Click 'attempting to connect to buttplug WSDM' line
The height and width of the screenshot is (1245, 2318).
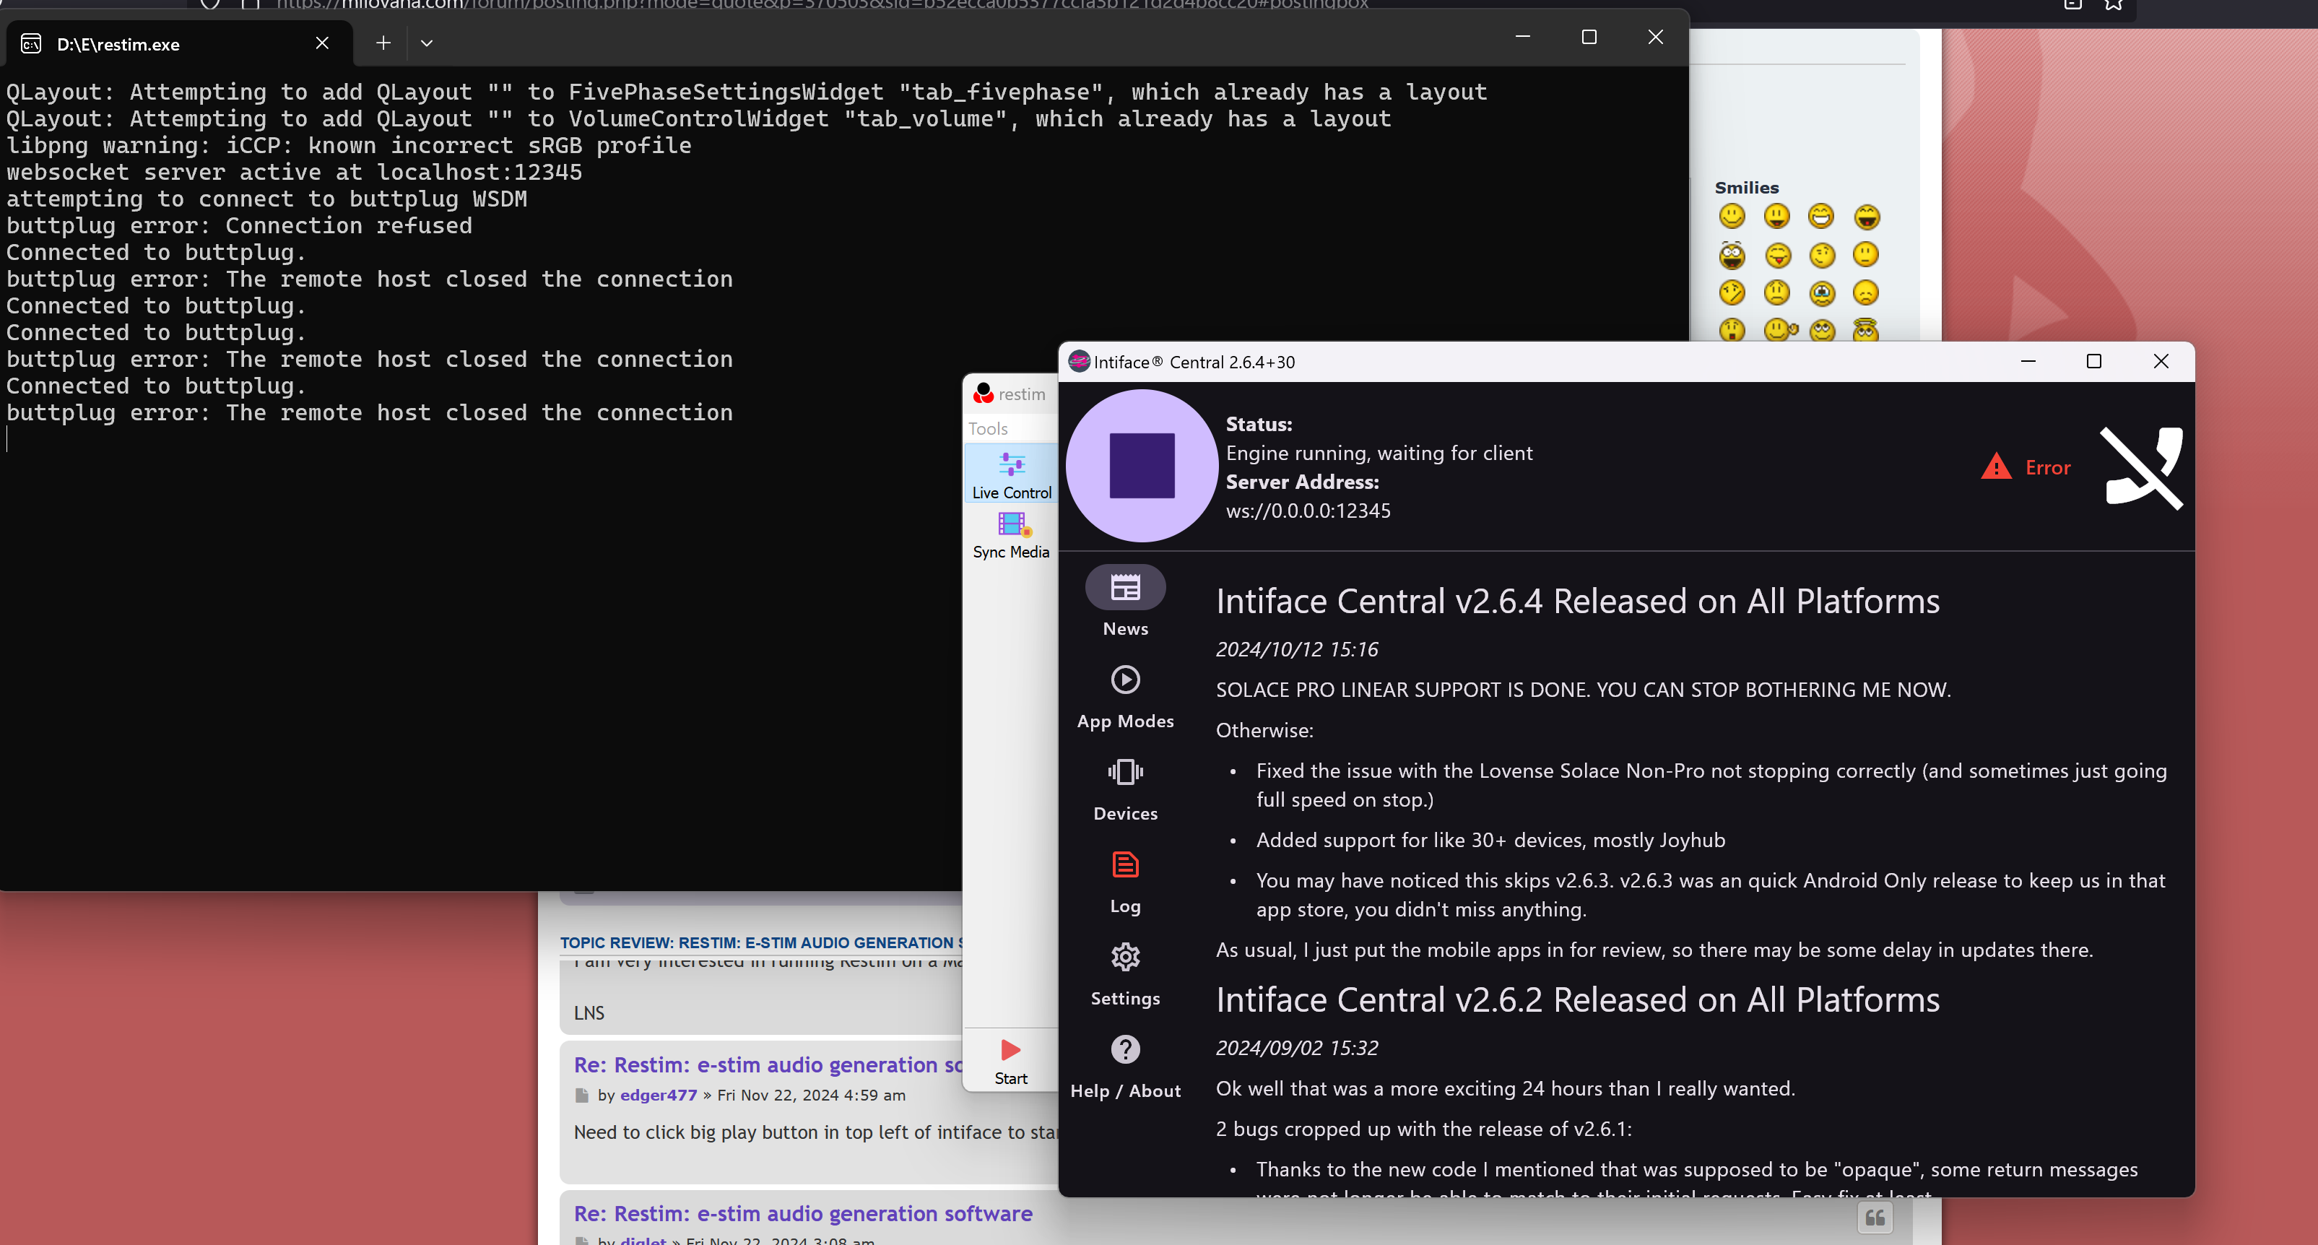(x=266, y=199)
